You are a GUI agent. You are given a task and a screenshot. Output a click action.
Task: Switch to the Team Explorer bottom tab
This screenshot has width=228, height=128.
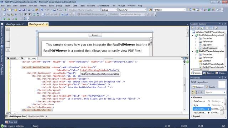click(x=209, y=73)
